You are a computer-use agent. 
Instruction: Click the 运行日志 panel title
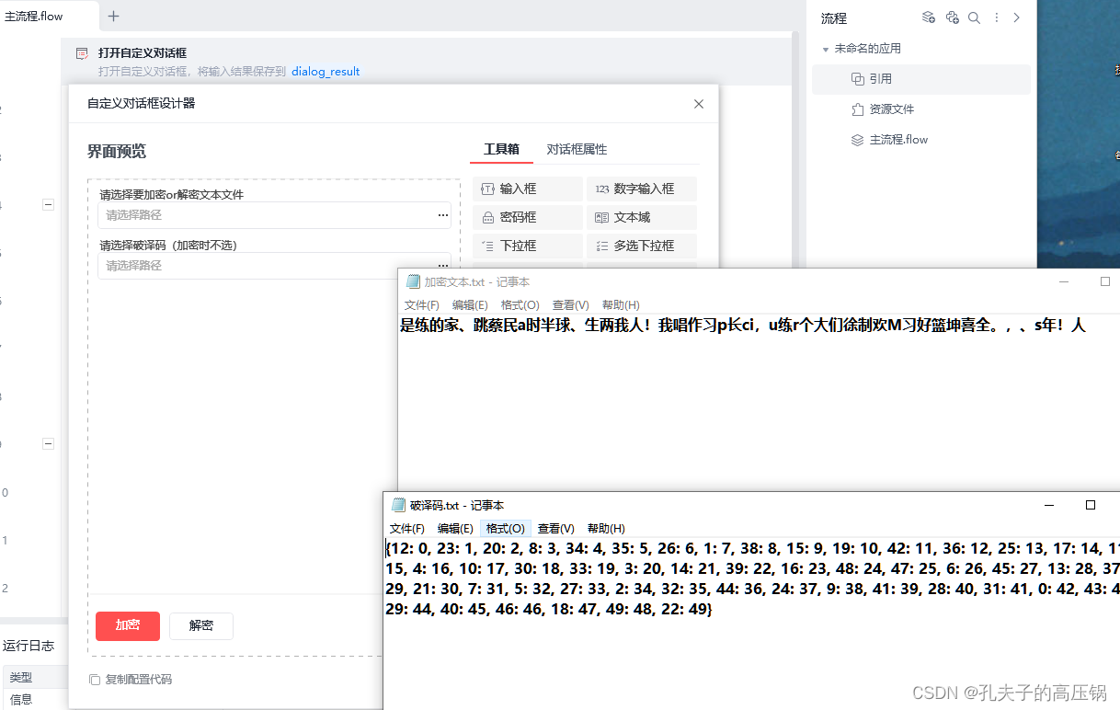pyautogui.click(x=28, y=646)
